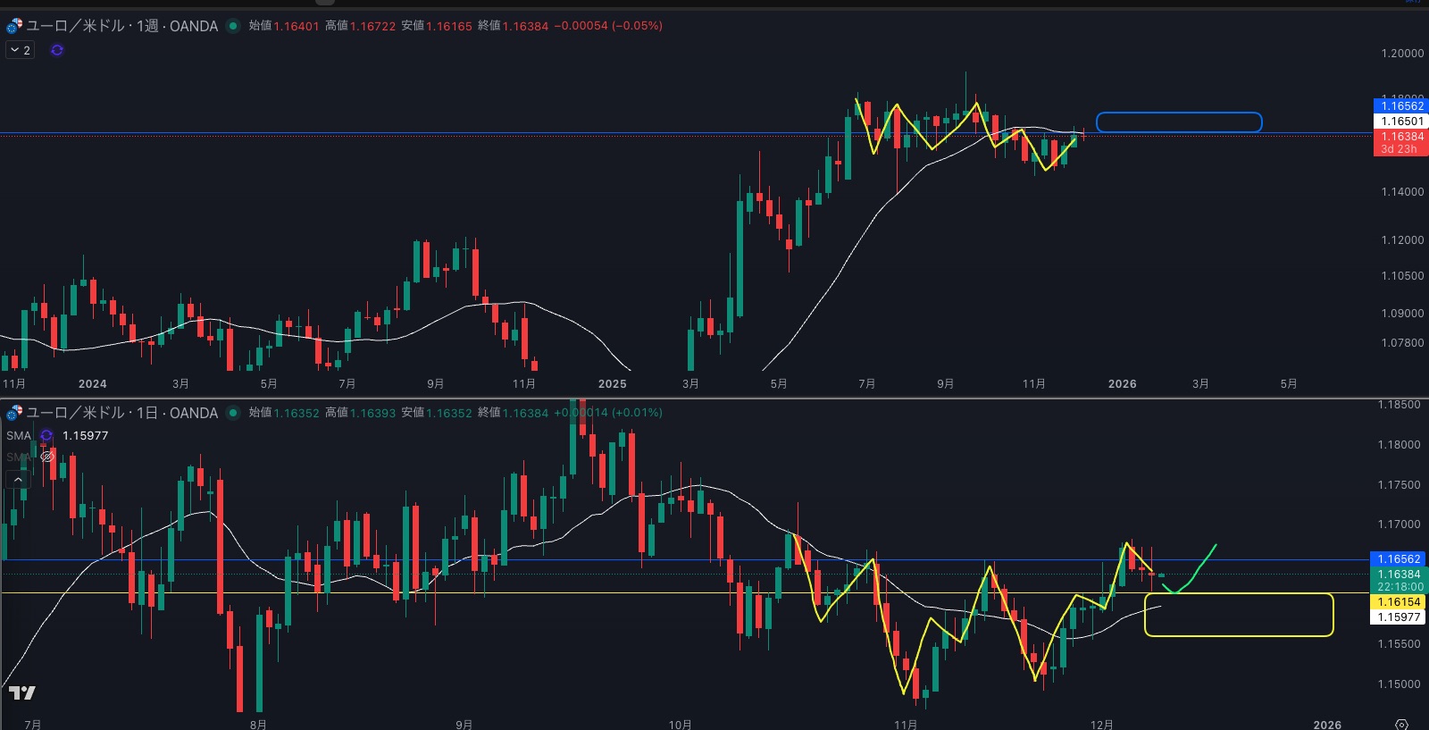Select the ユーロ/米ドル 1日 OANDA symbol title
1429x730 pixels.
[121, 413]
